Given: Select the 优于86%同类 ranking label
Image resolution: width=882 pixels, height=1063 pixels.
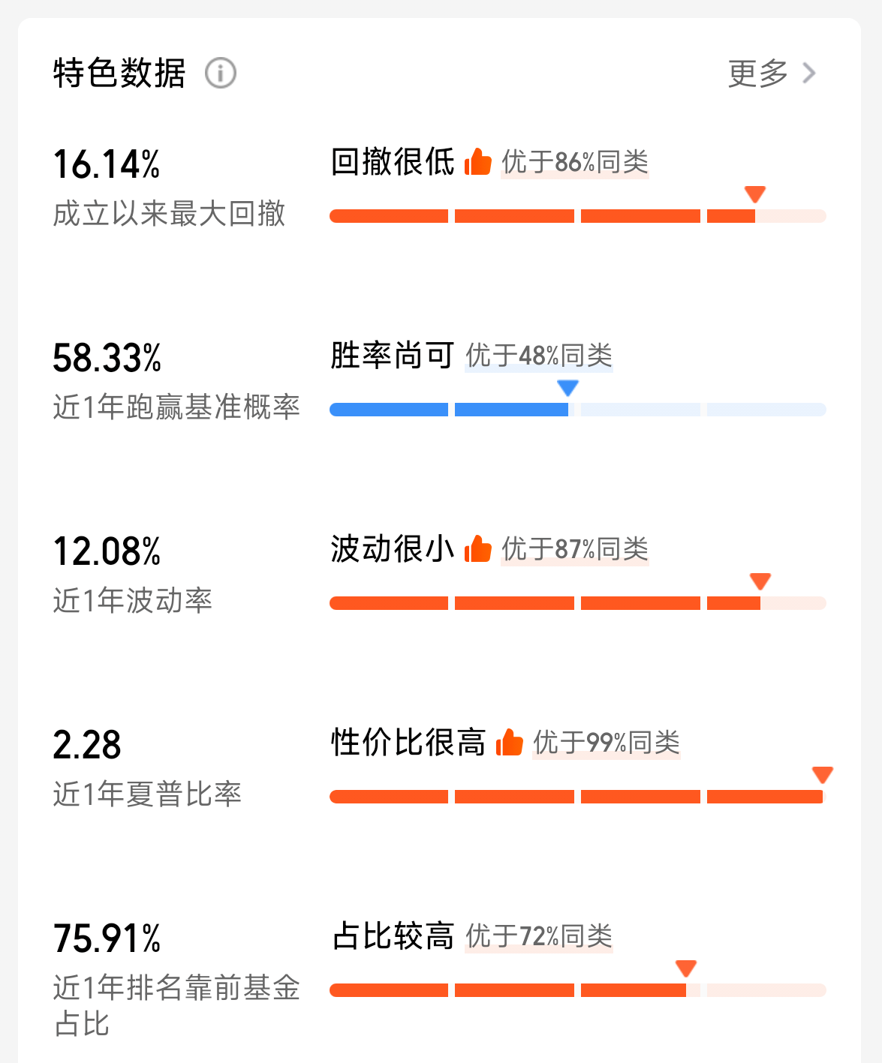Looking at the screenshot, I should click(575, 162).
